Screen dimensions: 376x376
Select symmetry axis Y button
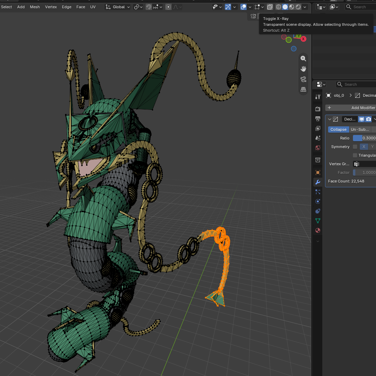click(372, 147)
